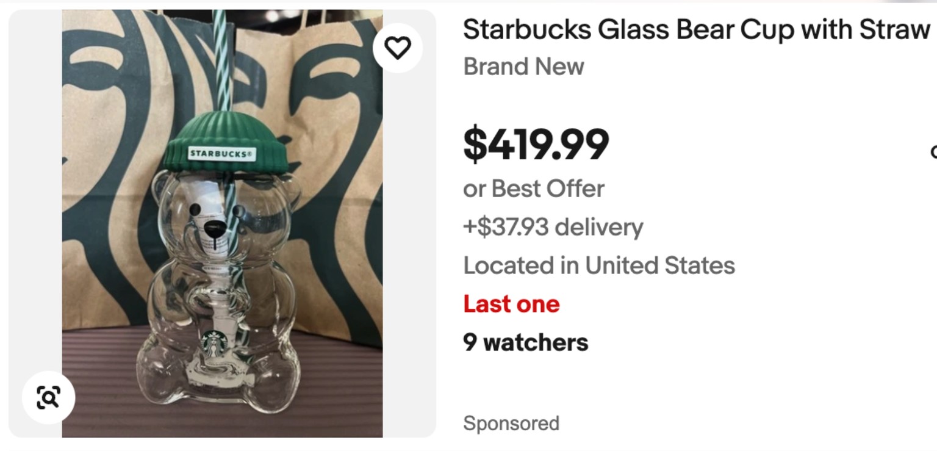Open the Starbucks Glass Bear Cup listing title
This screenshot has height=451, width=937.
tap(696, 29)
